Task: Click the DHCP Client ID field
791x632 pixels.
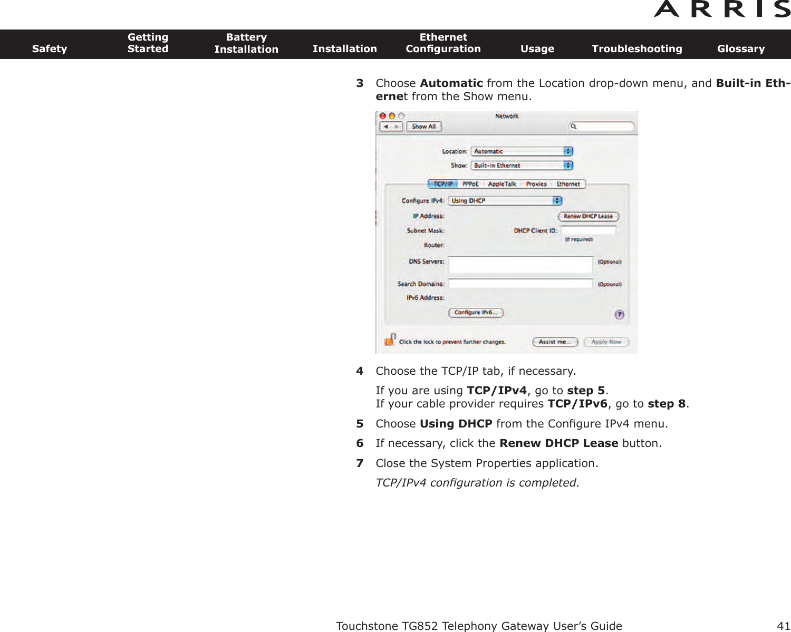Action: [x=589, y=230]
